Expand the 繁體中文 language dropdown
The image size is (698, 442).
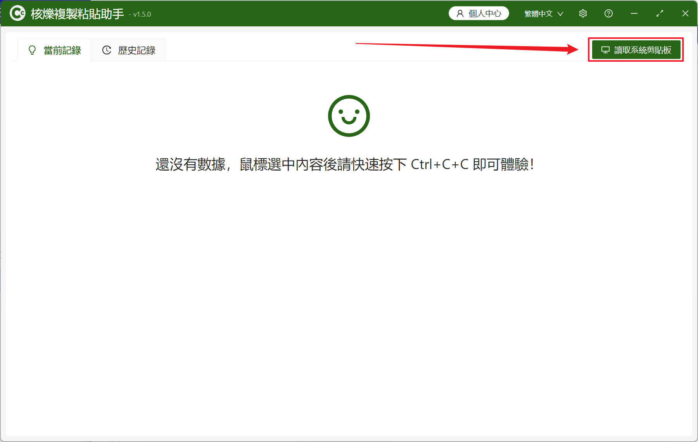544,14
